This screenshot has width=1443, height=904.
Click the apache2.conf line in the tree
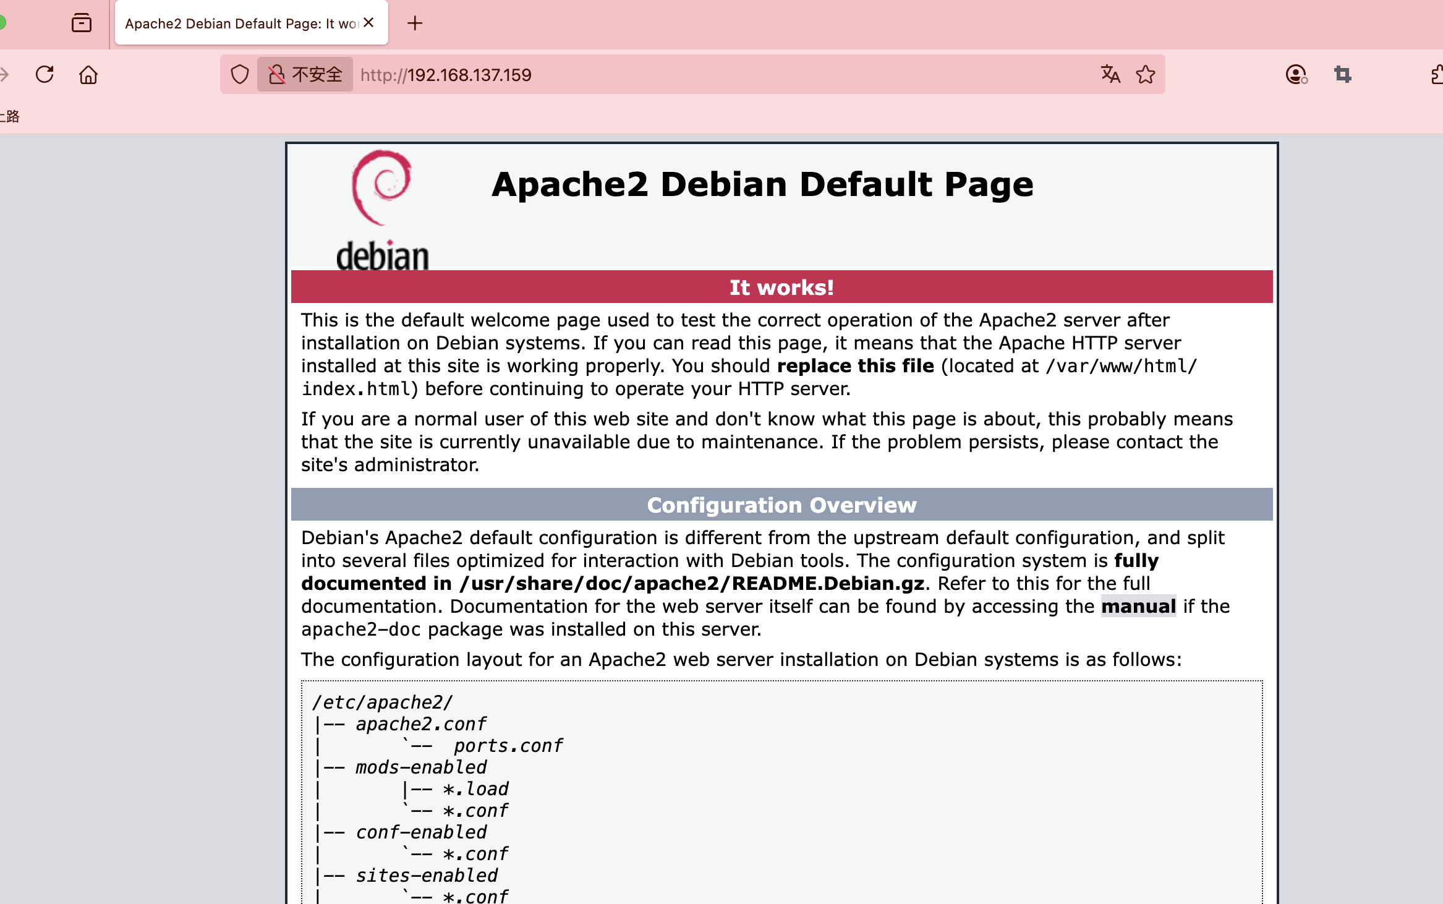click(x=421, y=724)
